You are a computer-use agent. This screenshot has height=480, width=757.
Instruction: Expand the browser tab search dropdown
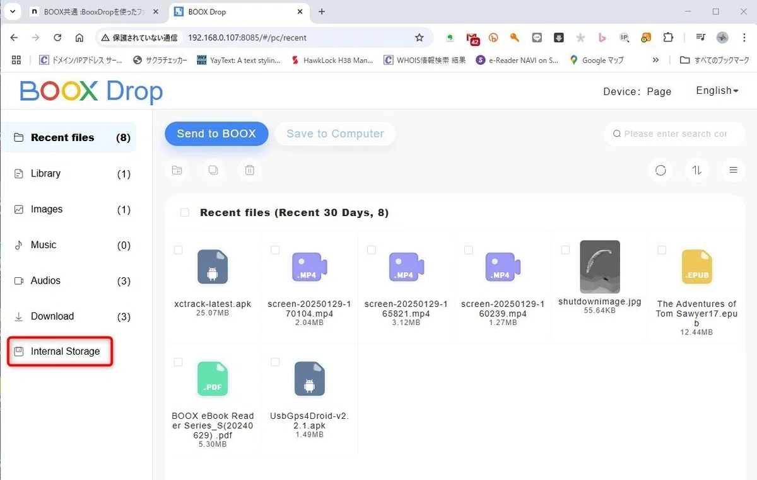[x=13, y=11]
